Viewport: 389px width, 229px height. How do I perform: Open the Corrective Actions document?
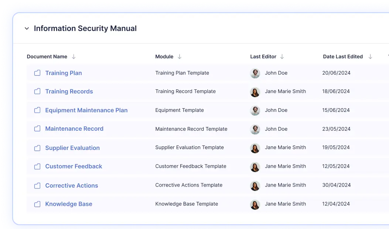pos(71,185)
